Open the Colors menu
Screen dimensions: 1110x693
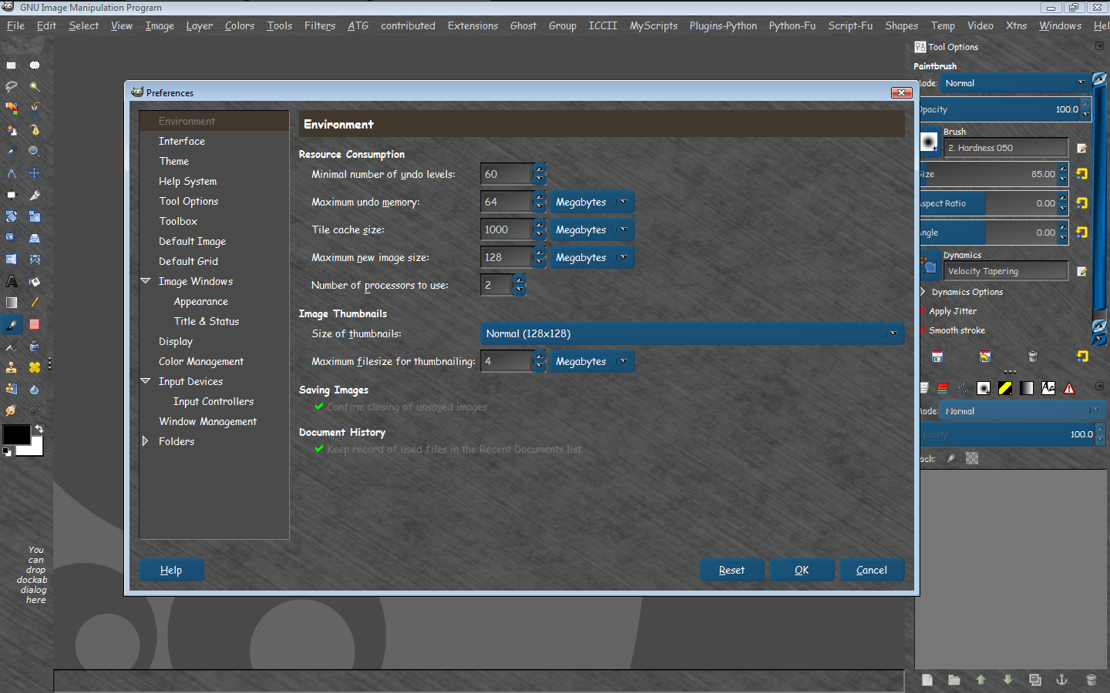tap(240, 25)
